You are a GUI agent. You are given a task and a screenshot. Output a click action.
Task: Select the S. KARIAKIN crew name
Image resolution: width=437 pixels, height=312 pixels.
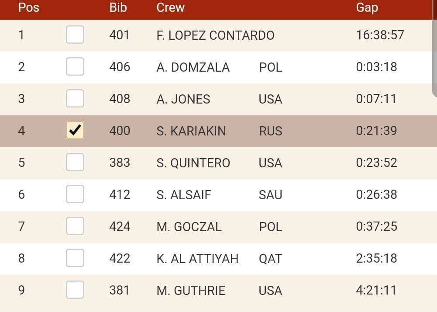click(x=191, y=131)
